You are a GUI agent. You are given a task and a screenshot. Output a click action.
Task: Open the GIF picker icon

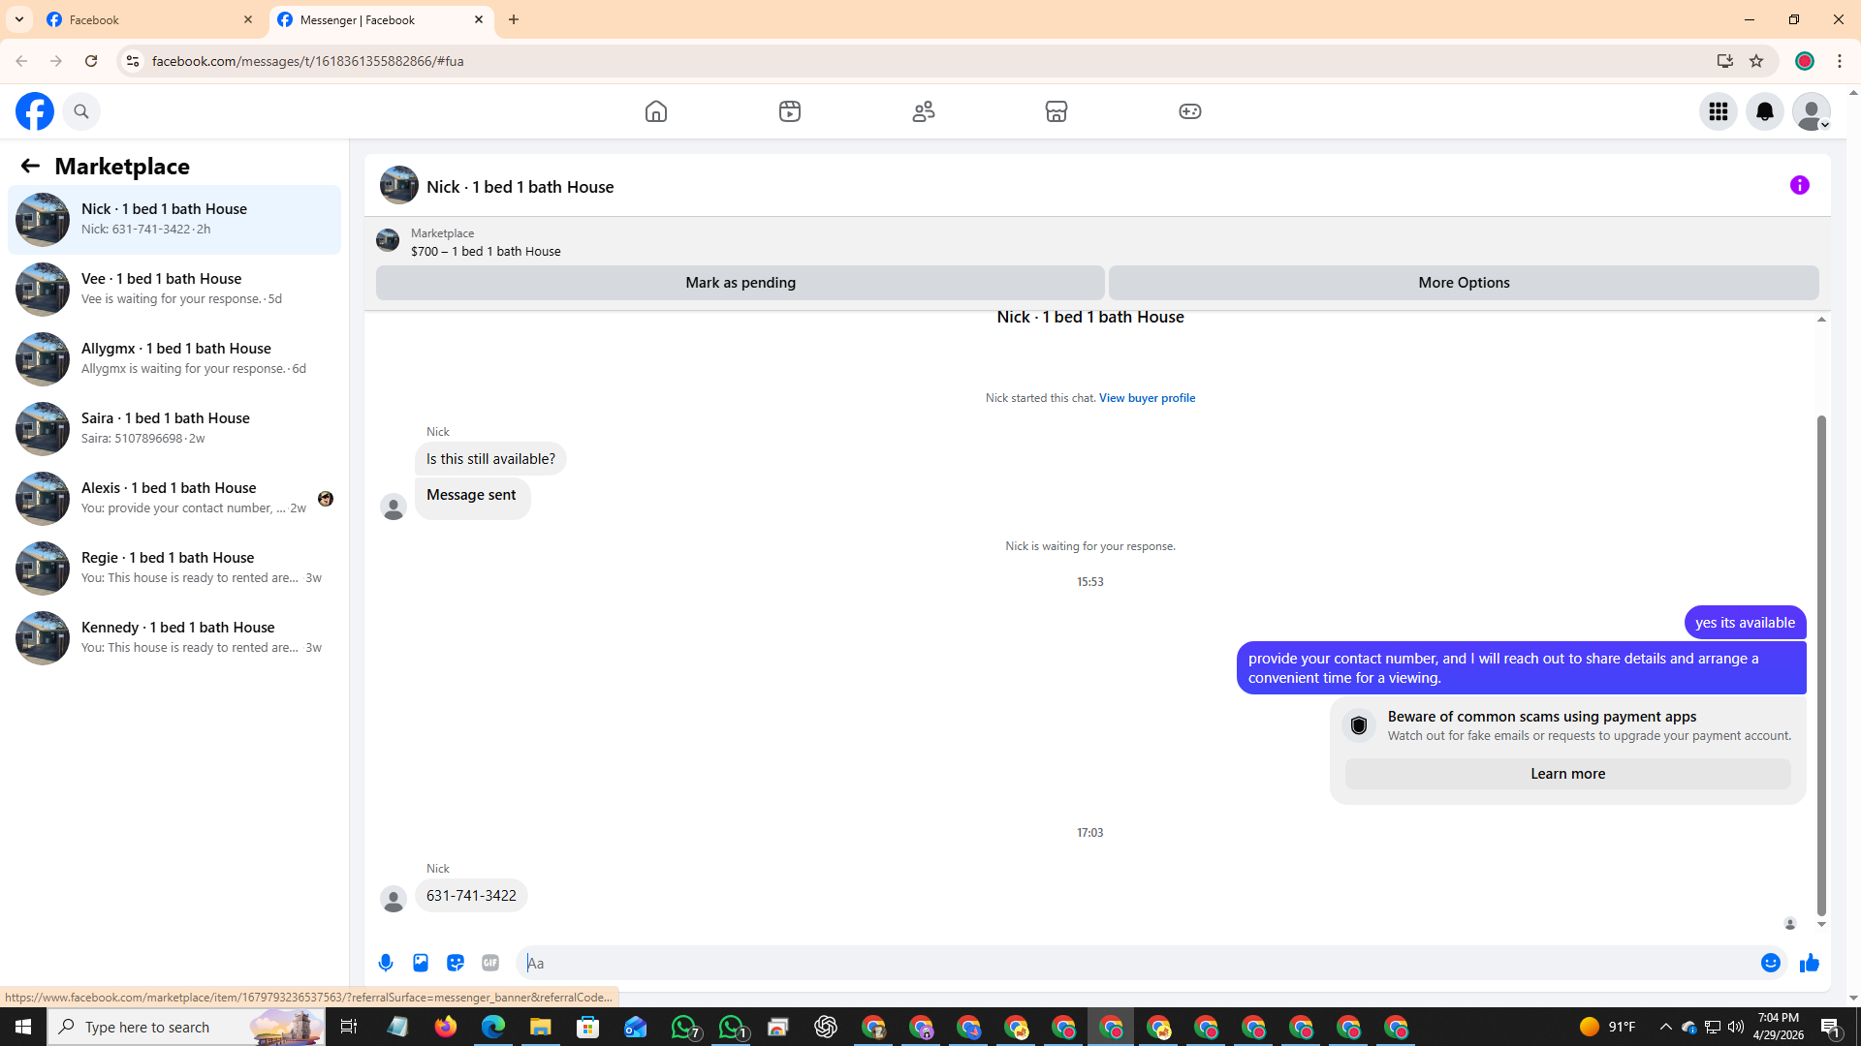point(490,963)
